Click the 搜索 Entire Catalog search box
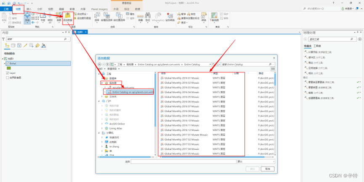The width and height of the screenshot is (364, 182). [248, 64]
